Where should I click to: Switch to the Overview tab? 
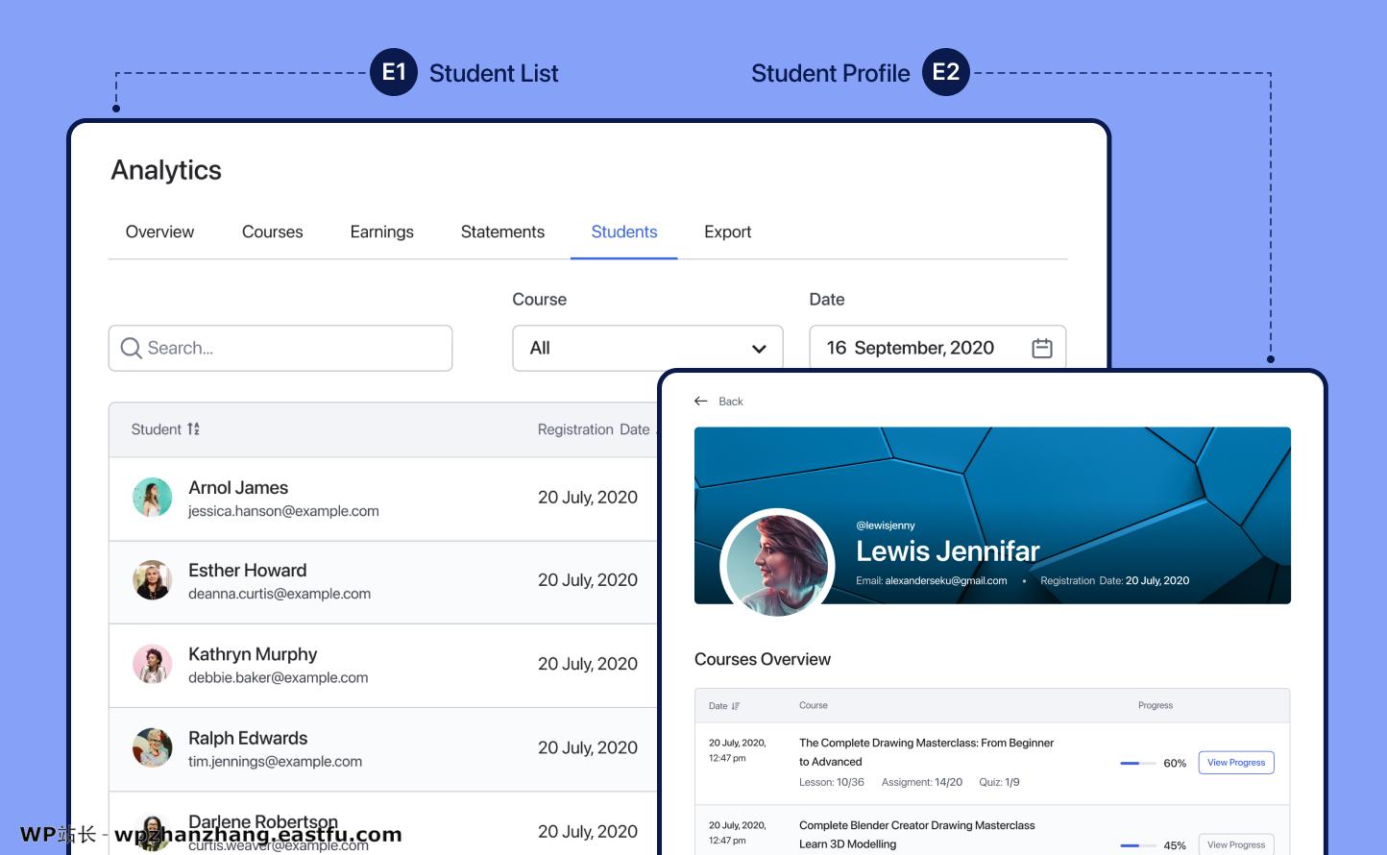point(159,232)
